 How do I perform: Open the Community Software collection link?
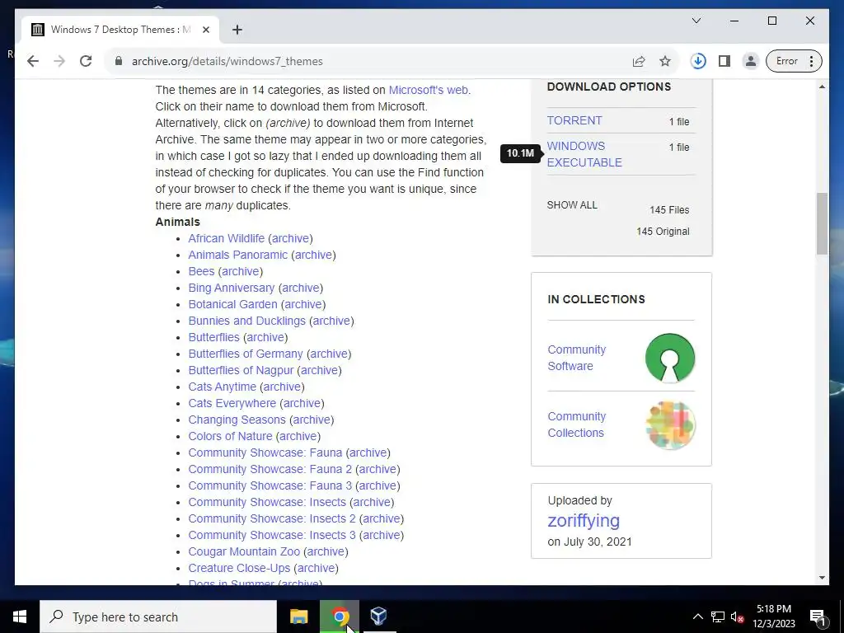pos(576,358)
